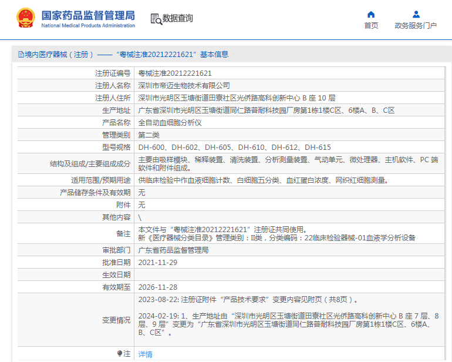Click 第二类 management category value
This screenshot has height=362, width=452.
click(149, 135)
